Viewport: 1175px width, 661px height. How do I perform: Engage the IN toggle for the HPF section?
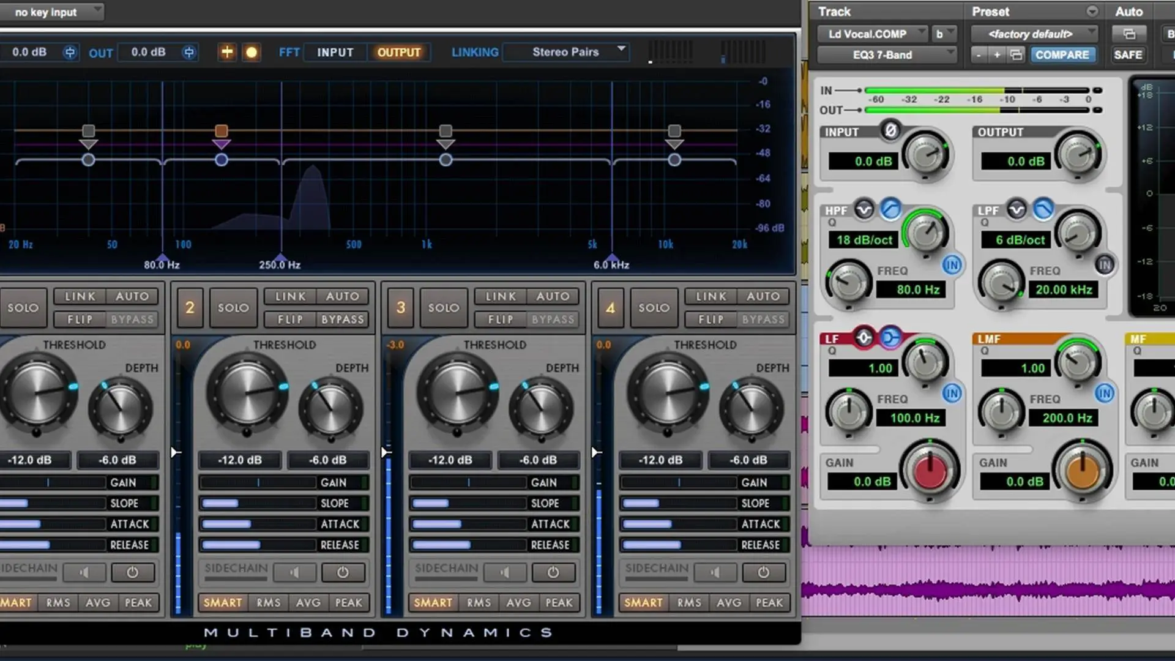point(952,265)
